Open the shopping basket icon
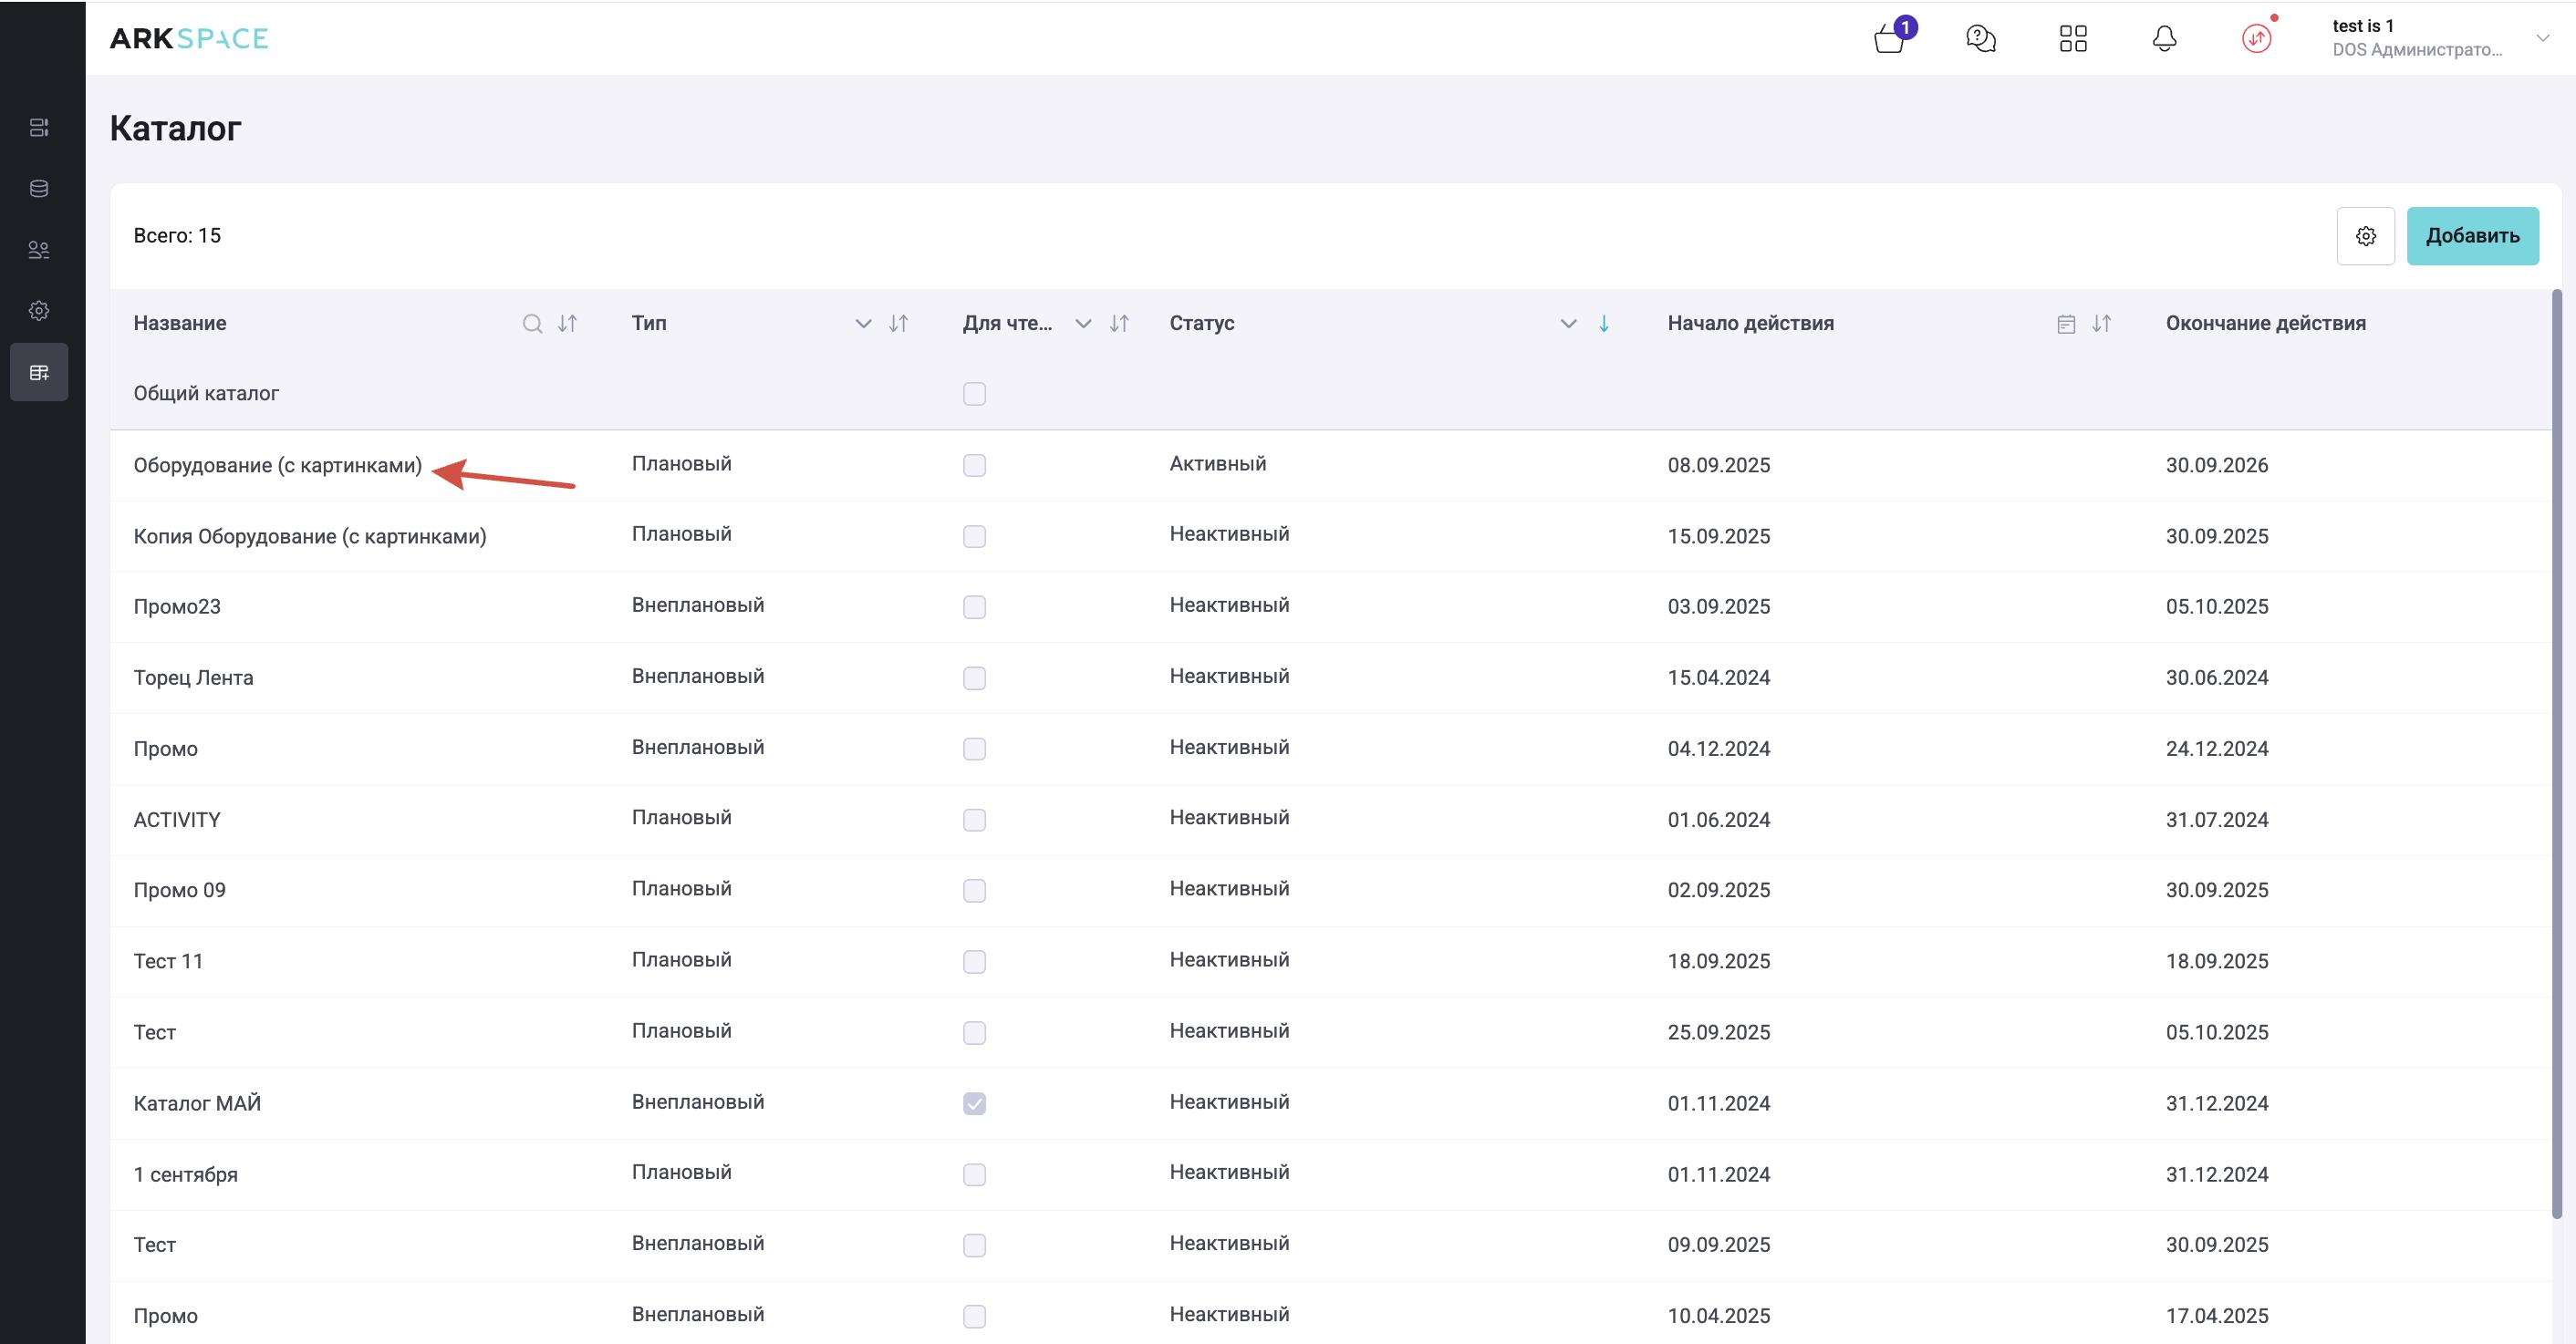Image resolution: width=2576 pixels, height=1344 pixels. tap(1889, 39)
